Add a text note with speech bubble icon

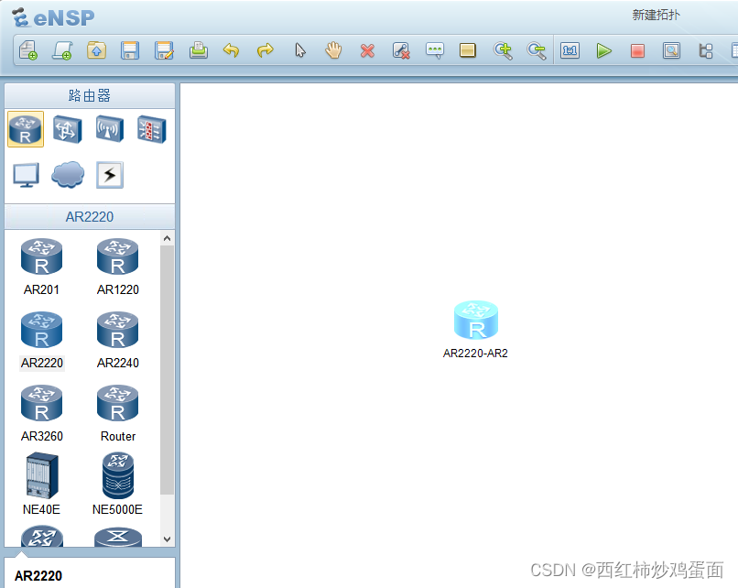tap(434, 50)
